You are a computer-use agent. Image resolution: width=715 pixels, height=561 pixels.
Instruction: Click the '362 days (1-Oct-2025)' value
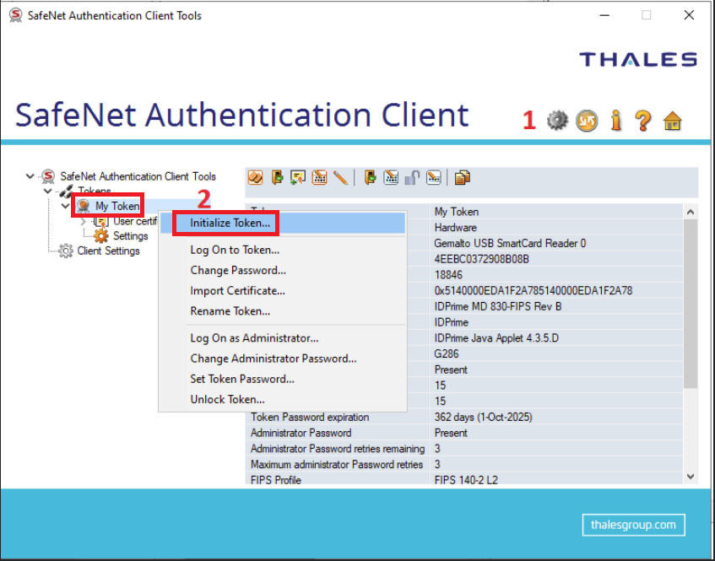(483, 417)
